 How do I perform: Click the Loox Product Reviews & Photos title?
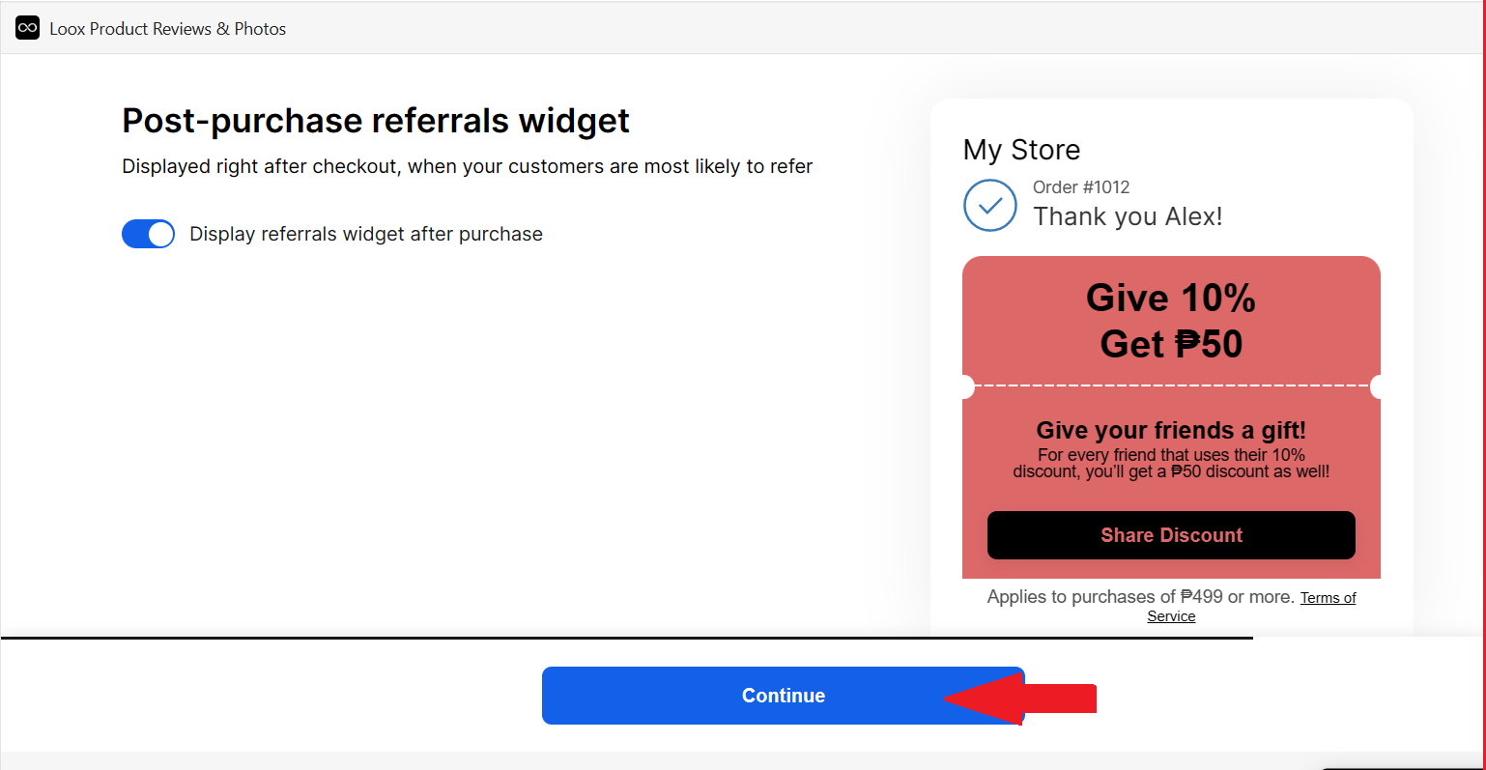click(168, 29)
